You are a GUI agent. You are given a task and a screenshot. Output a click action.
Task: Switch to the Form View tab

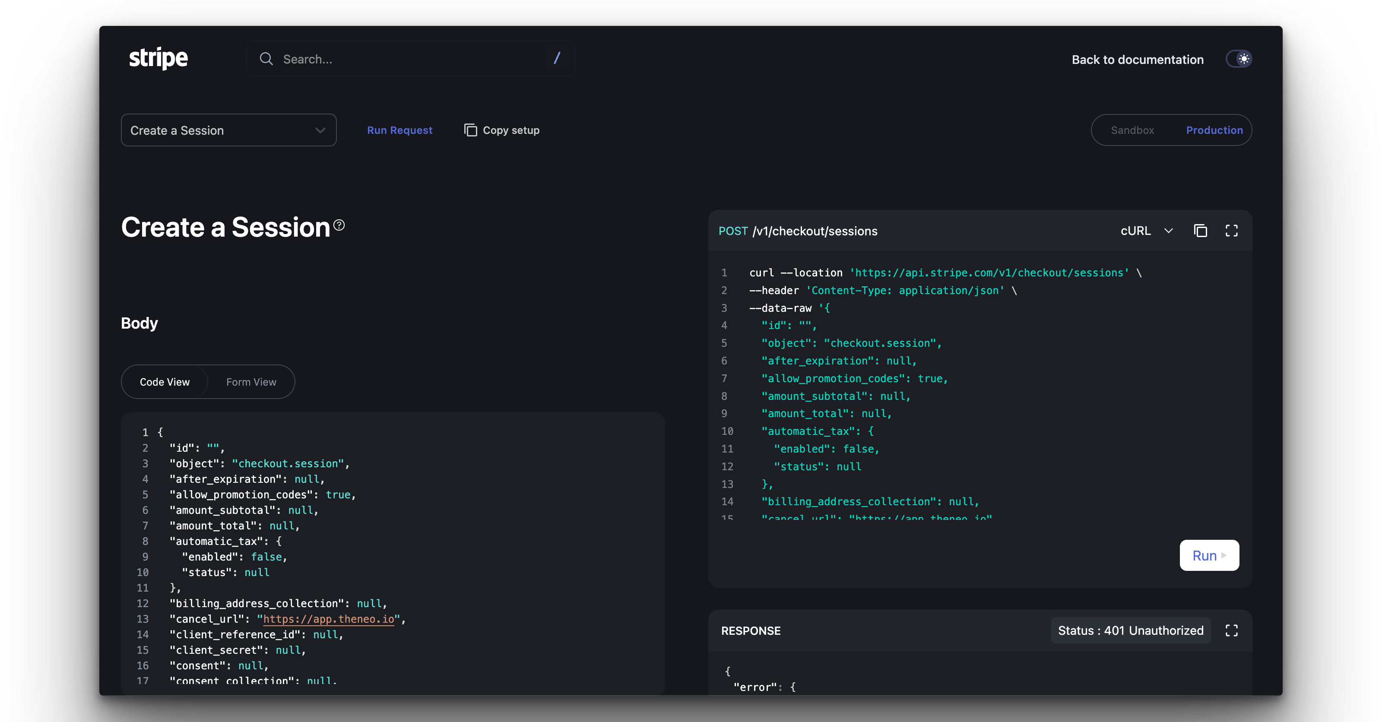(251, 382)
